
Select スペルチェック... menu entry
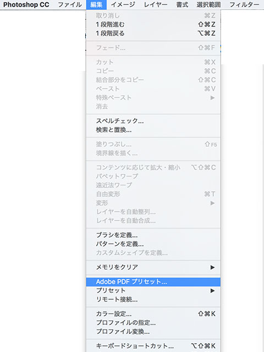click(x=153, y=121)
